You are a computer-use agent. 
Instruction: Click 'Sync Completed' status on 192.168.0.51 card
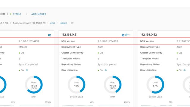point(107,64)
